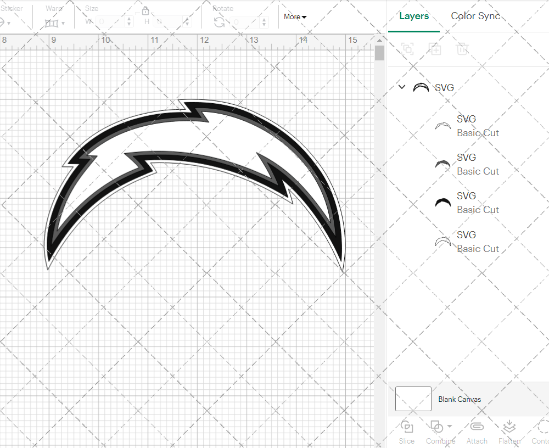The height and width of the screenshot is (448, 549).
Task: Decrease width with the stepper down arrow
Action: (x=129, y=24)
